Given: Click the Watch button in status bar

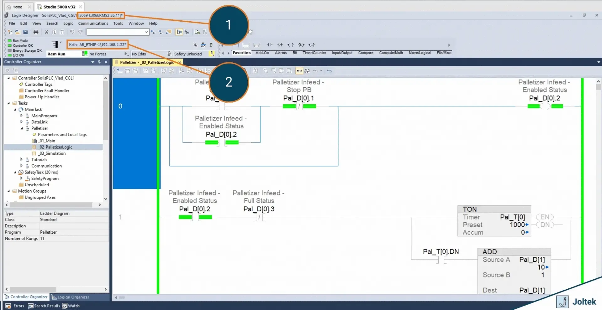Looking at the screenshot, I should pos(71,306).
